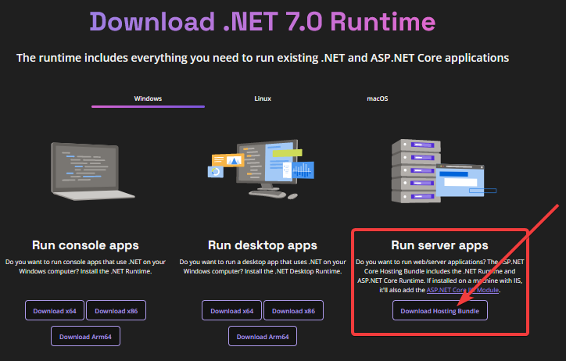The width and height of the screenshot is (566, 361).
Task: Click the Download Hosting Bundle button
Action: click(x=440, y=310)
